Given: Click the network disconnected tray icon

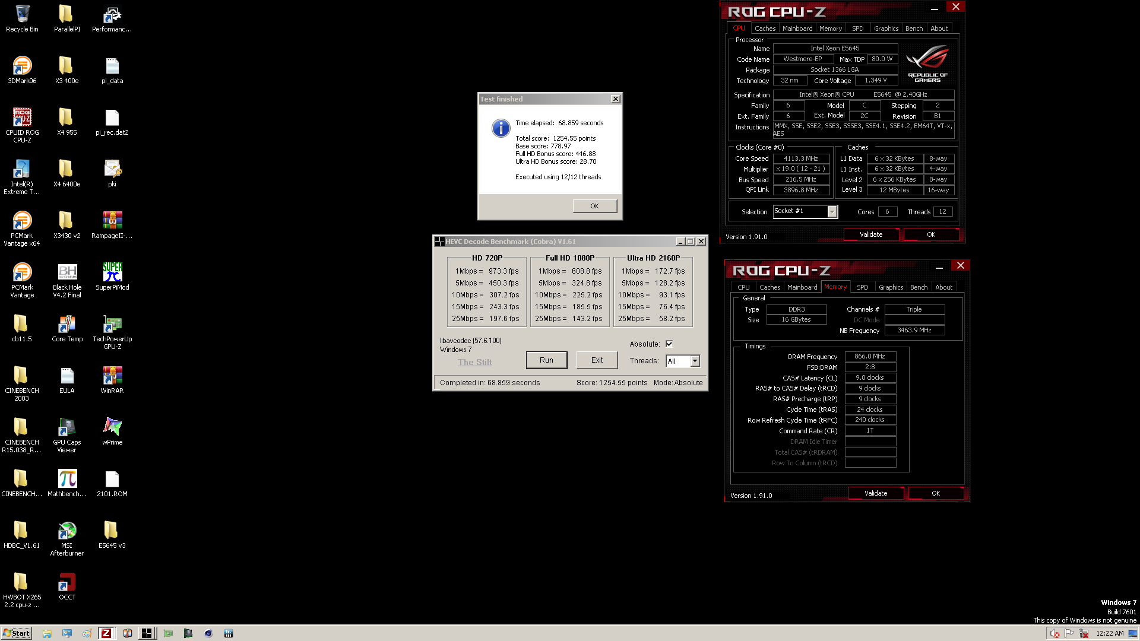Looking at the screenshot, I should (x=1084, y=633).
